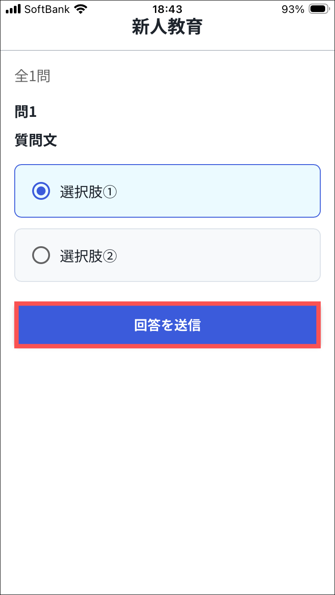
Task: Tap the Wi-Fi status icon
Action: (81, 9)
